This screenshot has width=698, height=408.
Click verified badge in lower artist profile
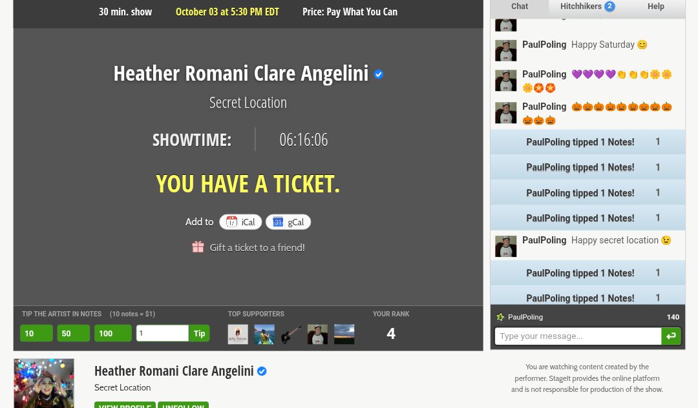[x=262, y=371]
